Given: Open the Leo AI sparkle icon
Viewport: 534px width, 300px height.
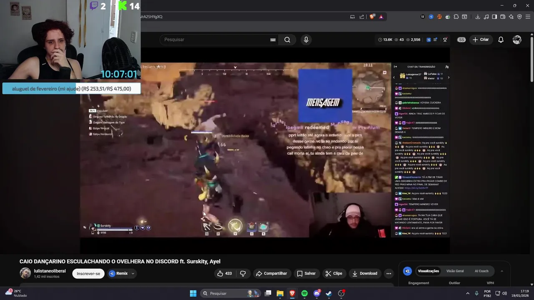Looking at the screenshot, I should click(x=511, y=17).
